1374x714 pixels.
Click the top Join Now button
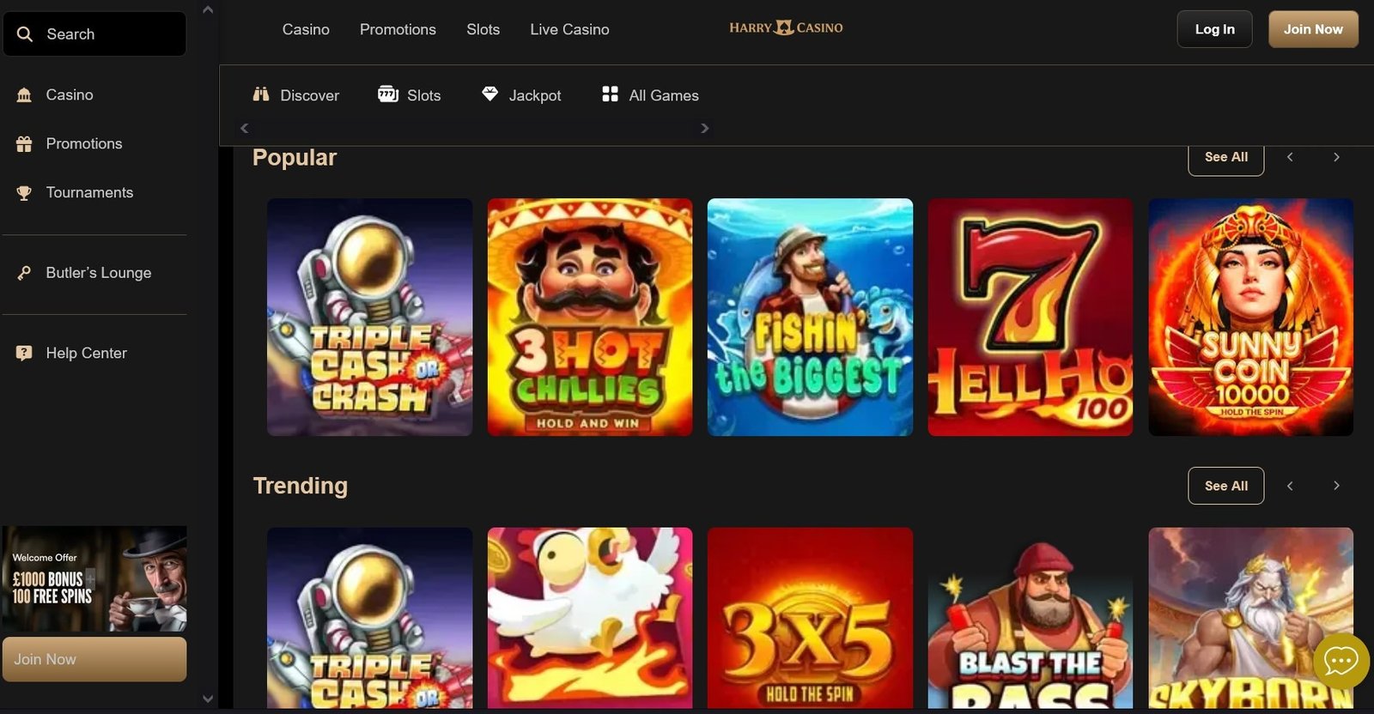tap(1312, 29)
